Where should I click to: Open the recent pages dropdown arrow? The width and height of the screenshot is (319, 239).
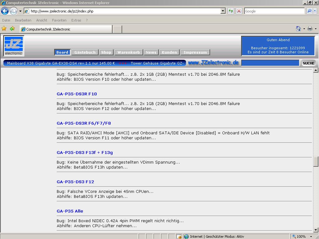pos(20,11)
